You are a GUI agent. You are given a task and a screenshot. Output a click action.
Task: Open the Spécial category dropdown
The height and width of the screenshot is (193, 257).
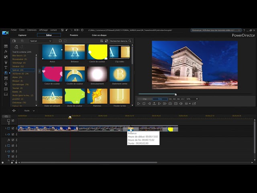click(41, 41)
